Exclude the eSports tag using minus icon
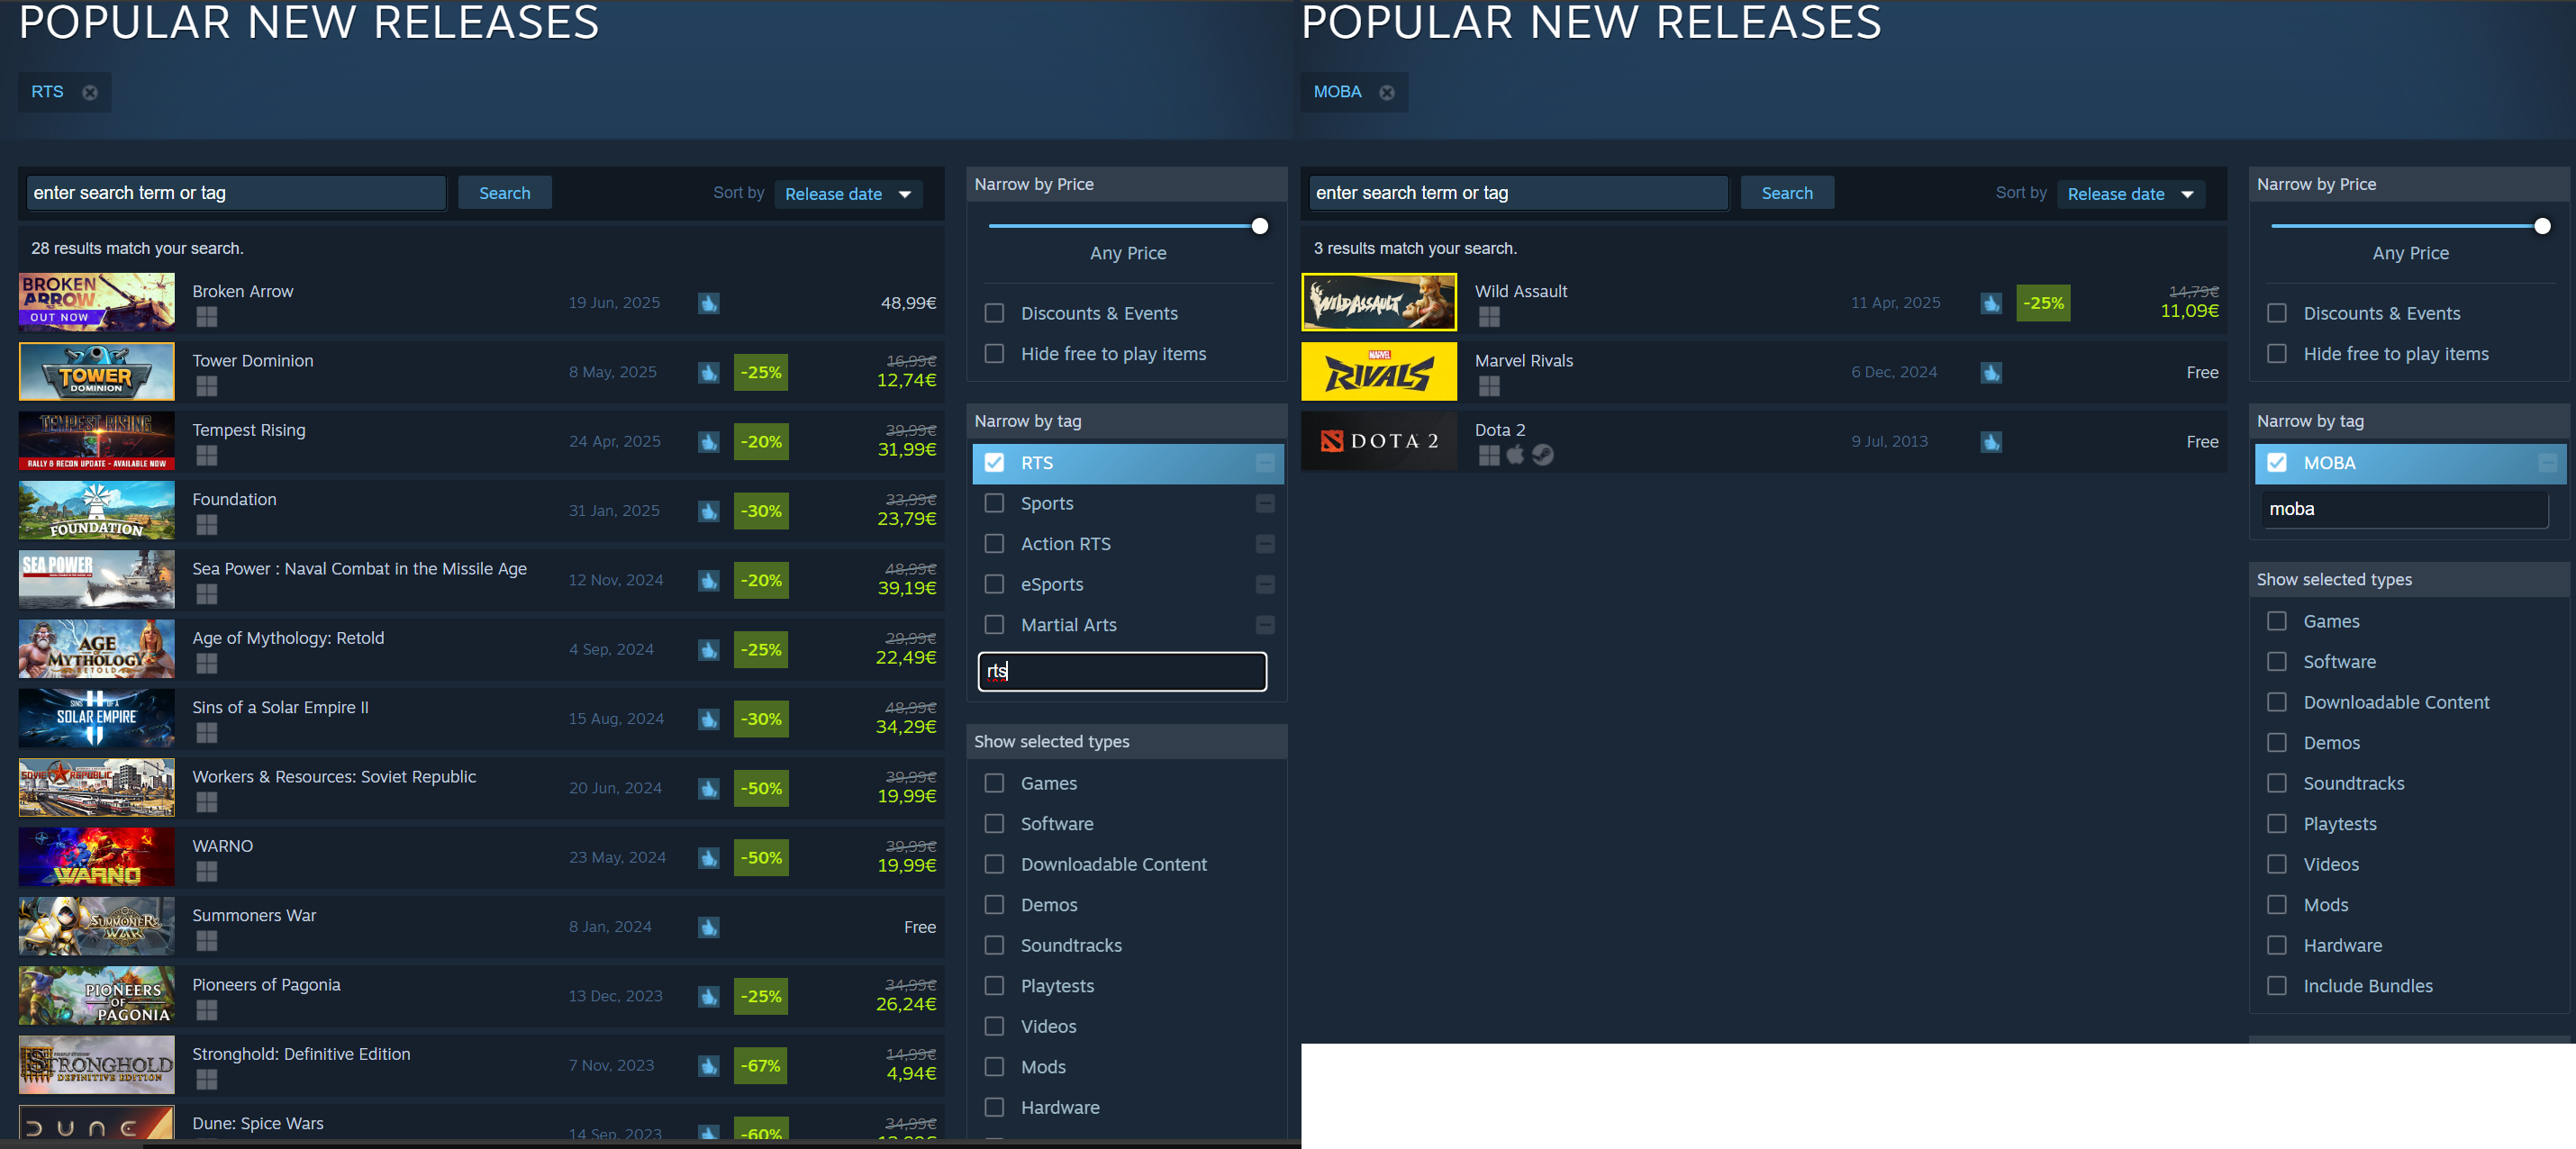 tap(1265, 584)
